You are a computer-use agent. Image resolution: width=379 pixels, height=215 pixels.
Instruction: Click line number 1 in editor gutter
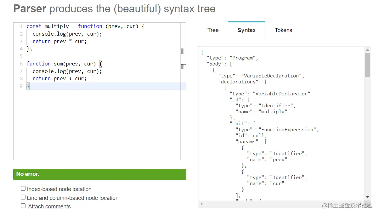(x=21, y=26)
